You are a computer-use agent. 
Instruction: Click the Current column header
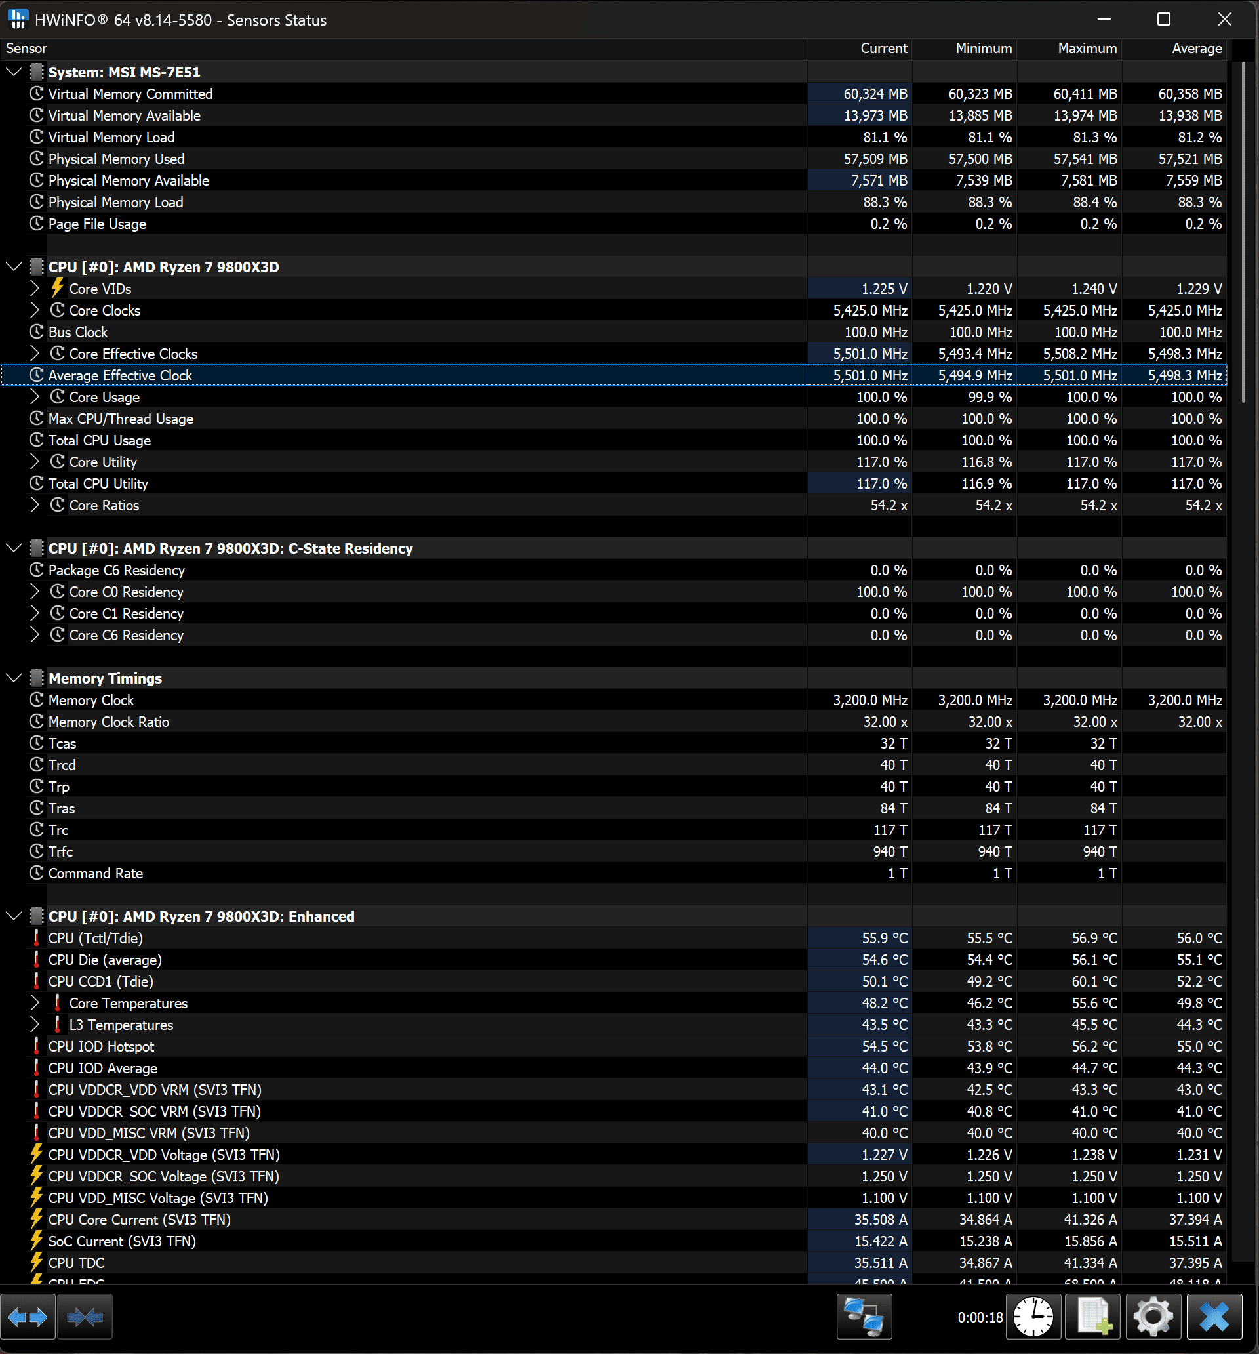[859, 49]
